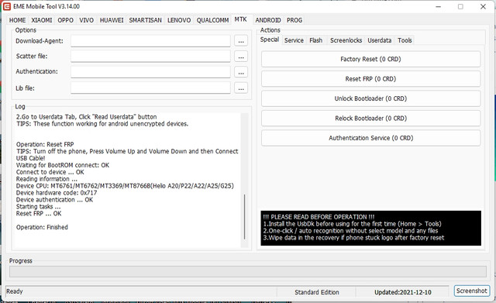
Task: Click the 'Wipe data in the recovery' notice
Action: (x=353, y=238)
